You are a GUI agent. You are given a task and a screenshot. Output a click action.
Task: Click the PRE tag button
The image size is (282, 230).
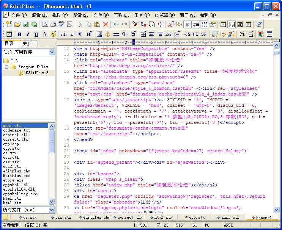(x=169, y=34)
